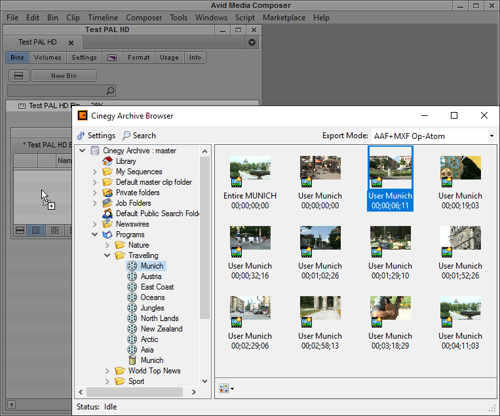The image size is (500, 416).
Task: Select User Munich clip 00;04;11;03
Action: (x=461, y=309)
